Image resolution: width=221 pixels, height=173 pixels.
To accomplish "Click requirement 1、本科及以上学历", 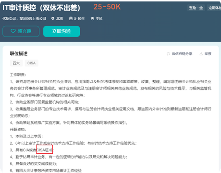I will point(26,136).
